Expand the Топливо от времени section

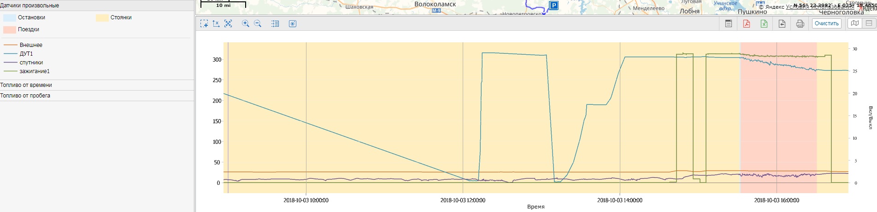(x=26, y=85)
